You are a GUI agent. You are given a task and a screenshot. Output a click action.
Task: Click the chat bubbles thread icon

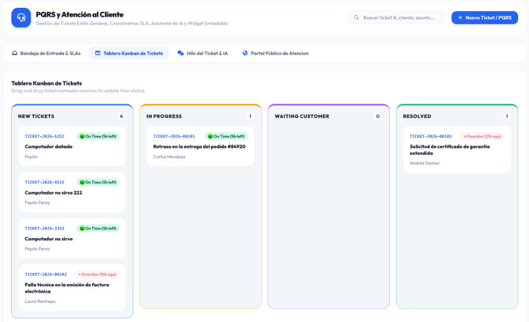click(180, 53)
